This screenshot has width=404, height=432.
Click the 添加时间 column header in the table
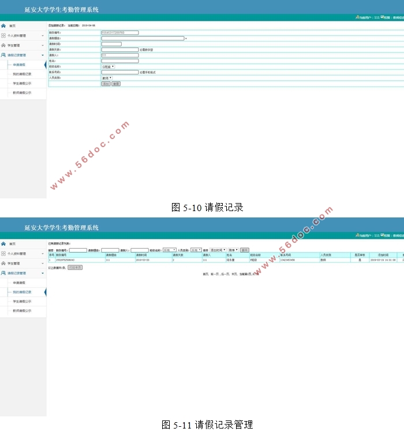coord(383,255)
